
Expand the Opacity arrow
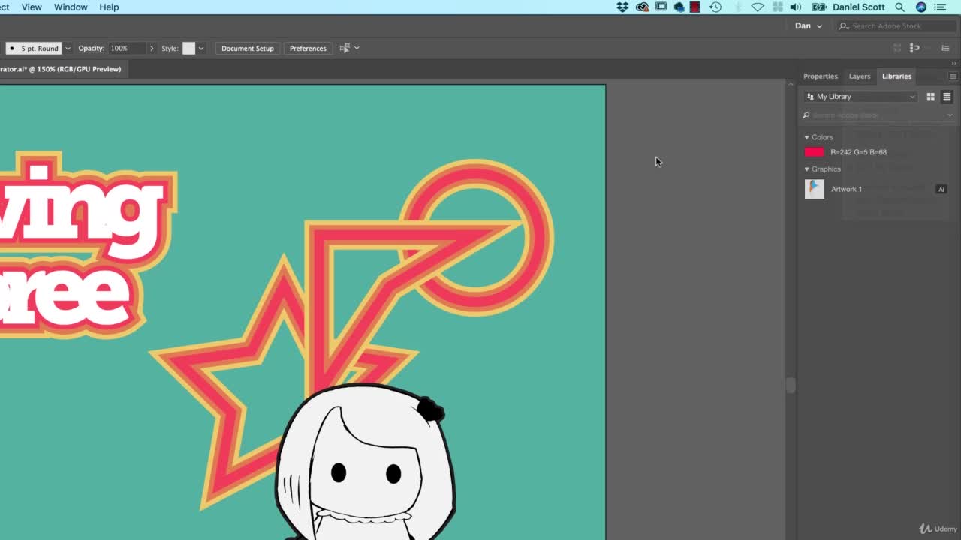(152, 49)
